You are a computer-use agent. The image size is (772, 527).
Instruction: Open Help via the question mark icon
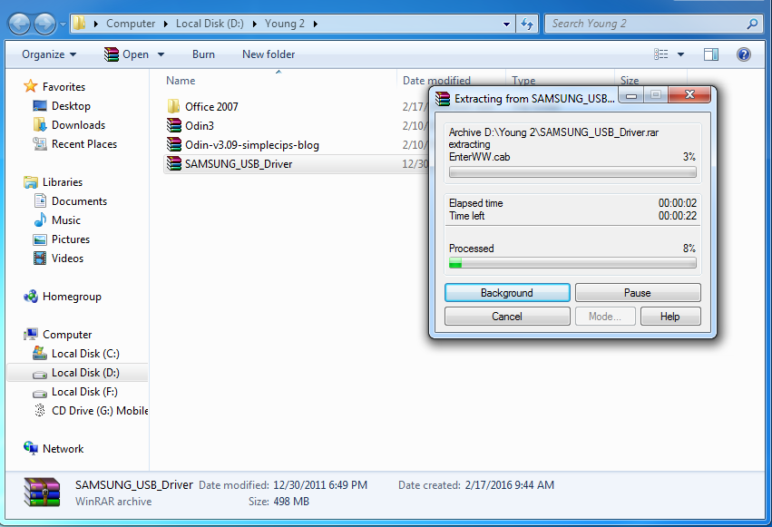tap(744, 54)
